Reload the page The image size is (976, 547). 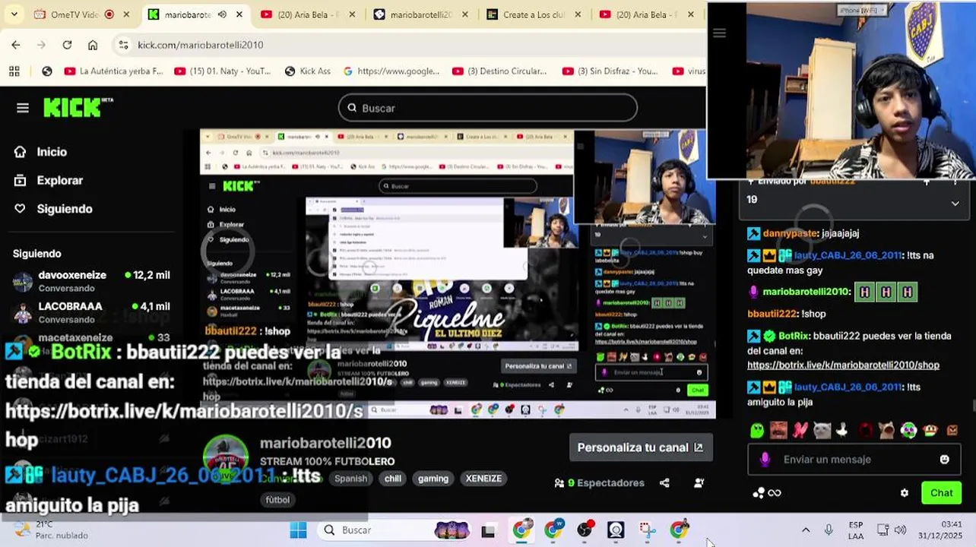point(67,45)
